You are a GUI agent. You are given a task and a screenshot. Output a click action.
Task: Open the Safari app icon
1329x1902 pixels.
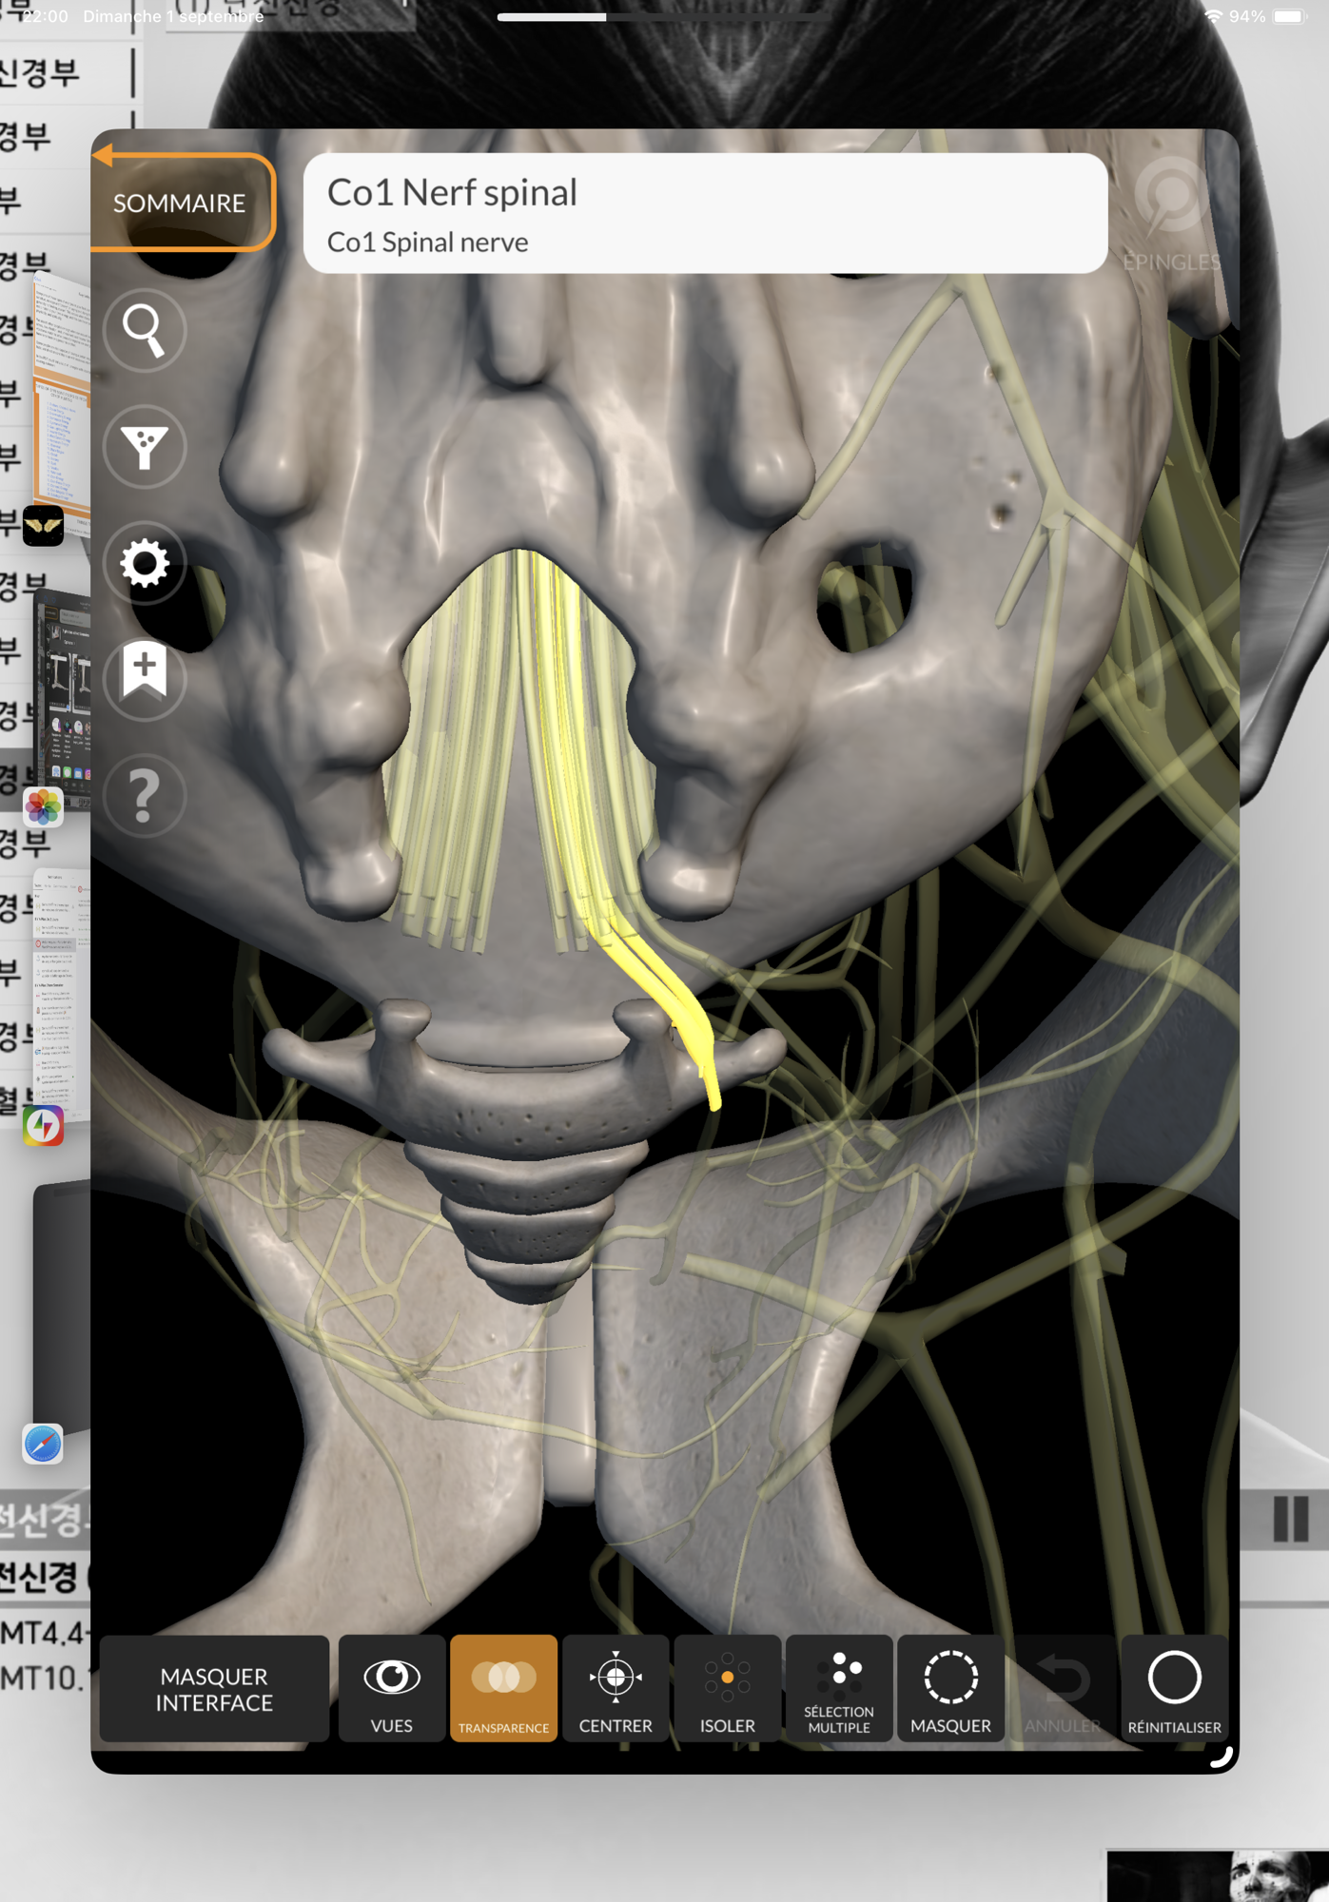(43, 1444)
